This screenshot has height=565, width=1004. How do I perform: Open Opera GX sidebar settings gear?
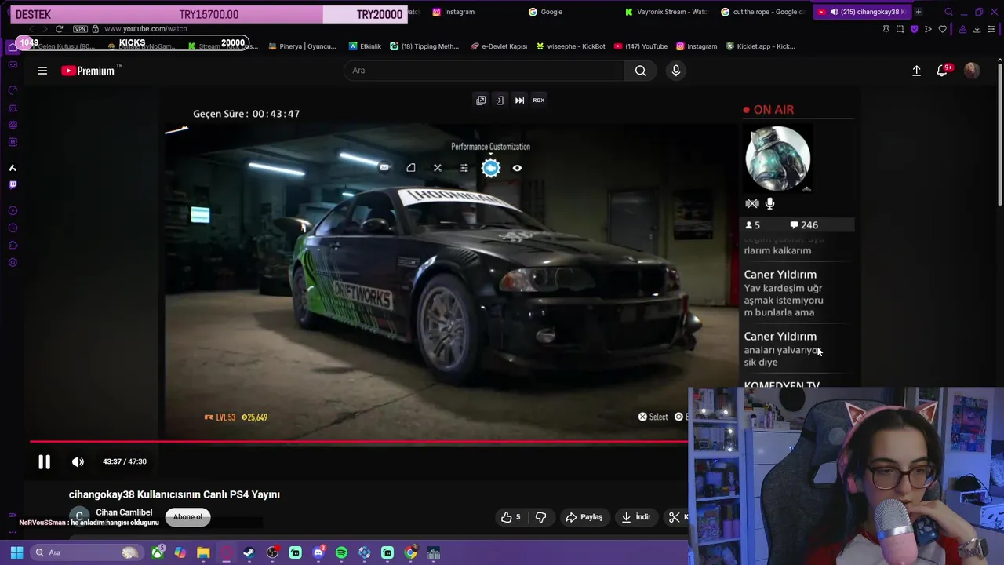13,262
